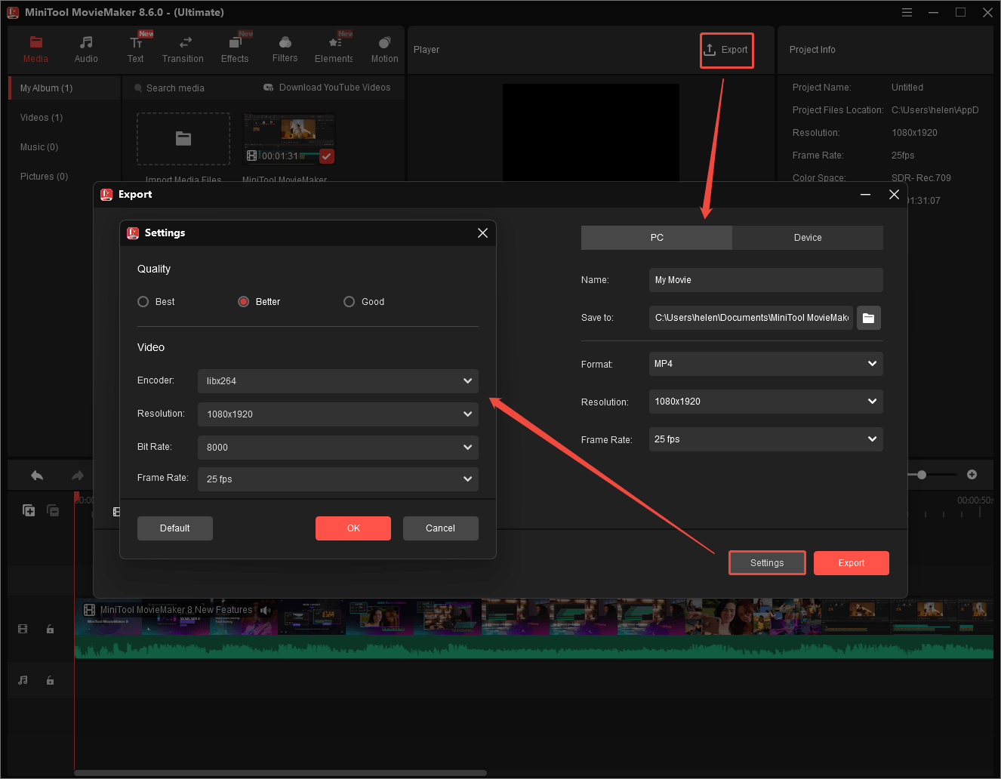This screenshot has height=779, width=1001.
Task: Click the timeline video clip
Action: click(534, 617)
